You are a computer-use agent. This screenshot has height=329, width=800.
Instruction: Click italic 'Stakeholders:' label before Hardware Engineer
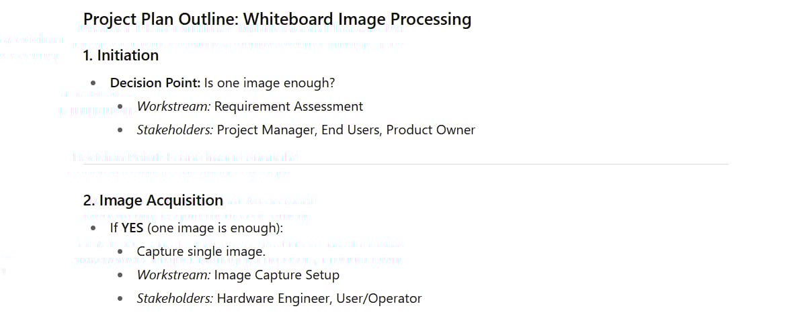pos(175,298)
